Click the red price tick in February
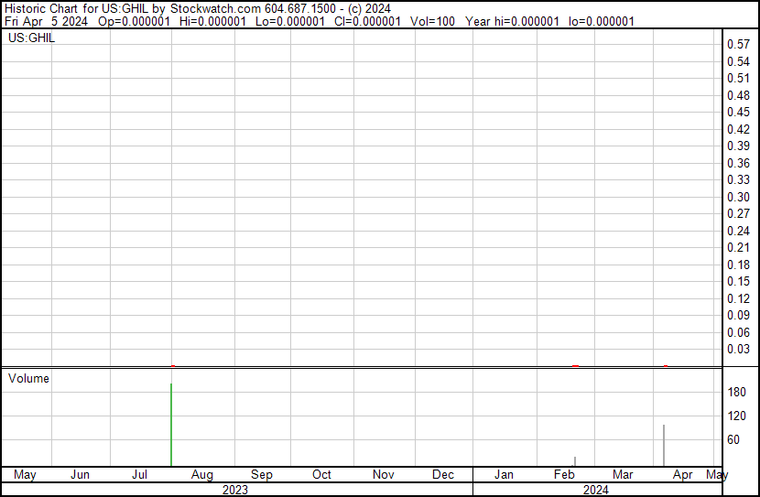The image size is (760, 497). pos(575,366)
